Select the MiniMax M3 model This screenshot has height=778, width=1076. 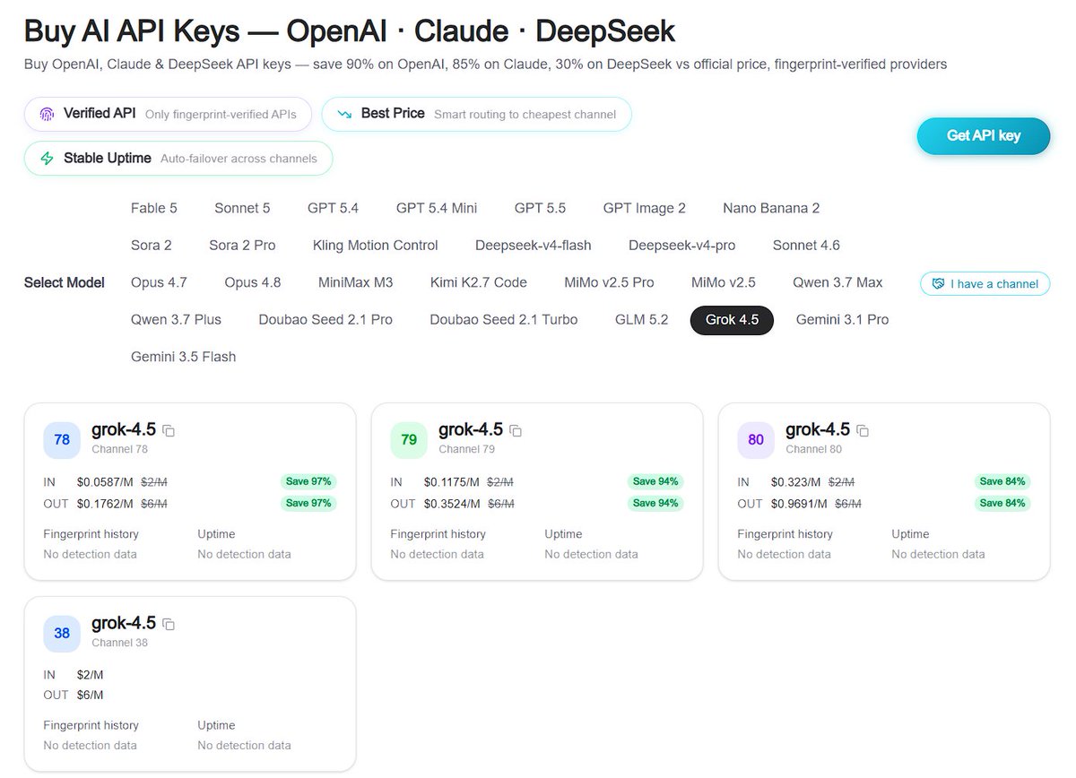[x=356, y=282]
